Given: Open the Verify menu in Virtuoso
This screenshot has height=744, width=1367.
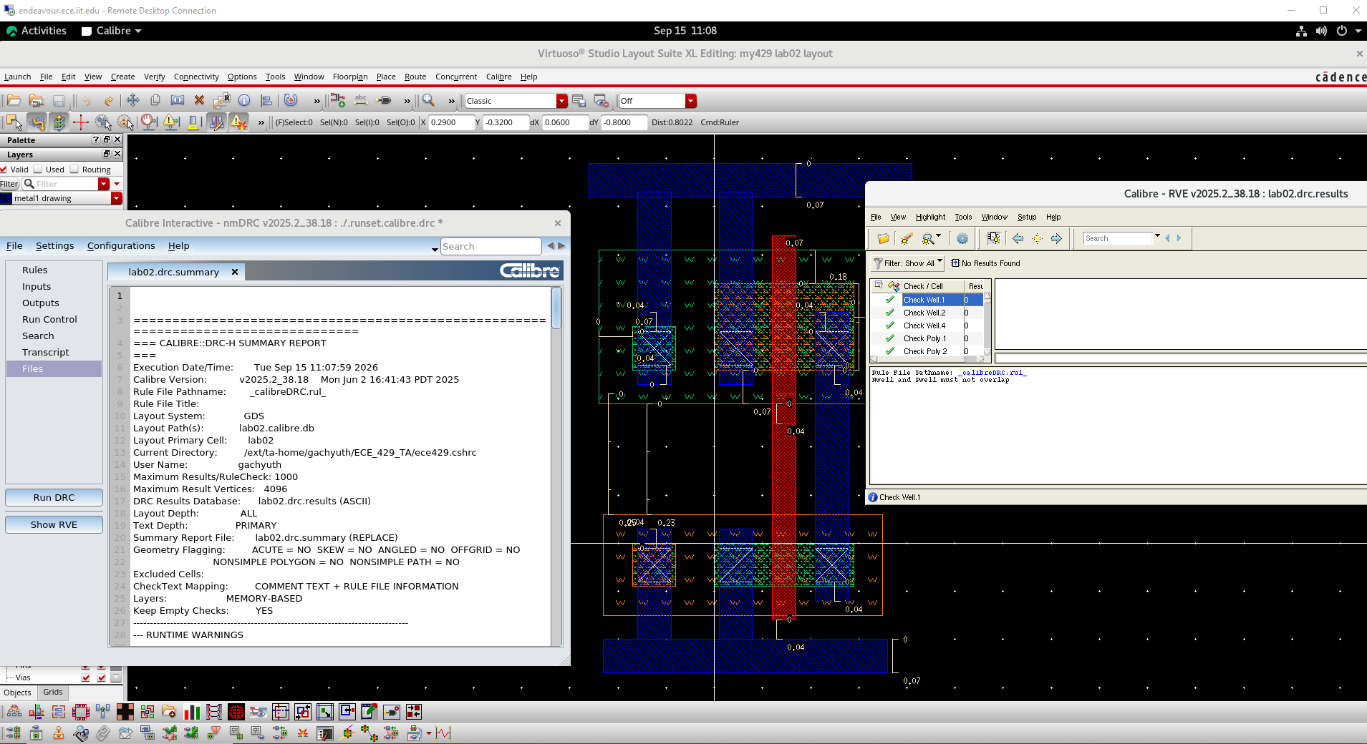Looking at the screenshot, I should (154, 77).
